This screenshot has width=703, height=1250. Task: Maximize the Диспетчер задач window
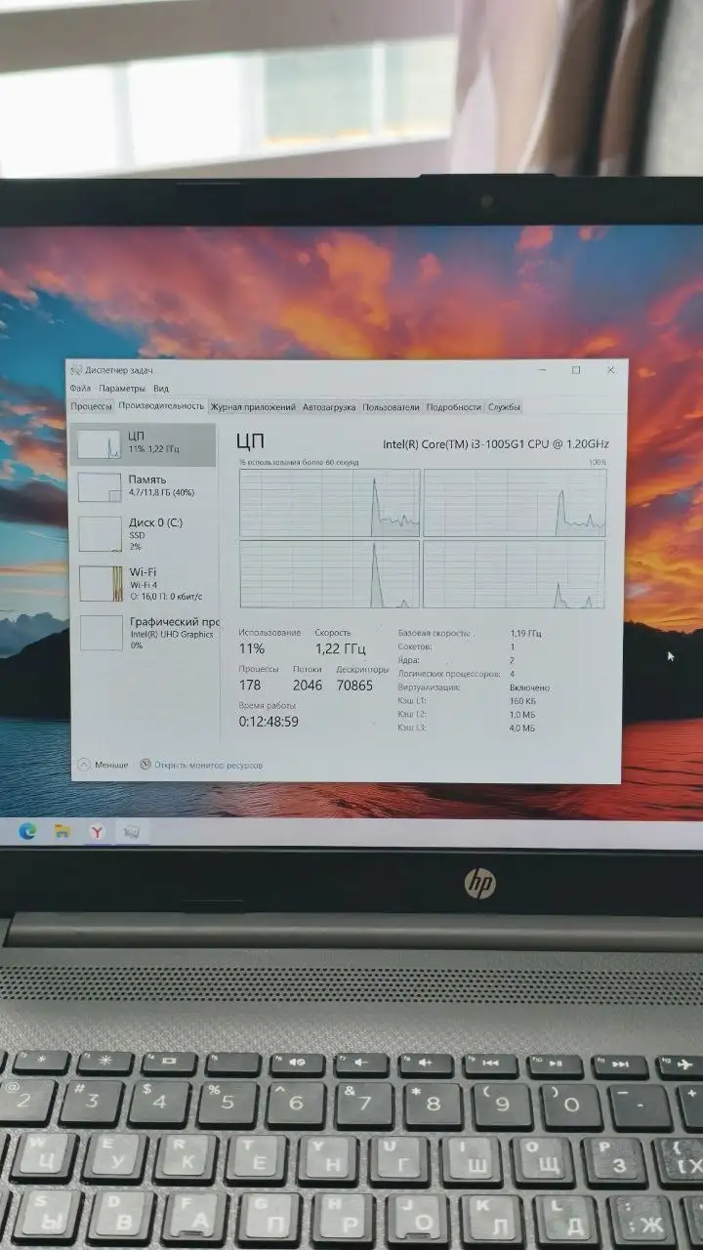(576, 370)
